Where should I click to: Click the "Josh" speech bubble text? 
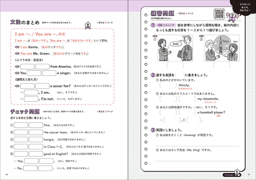[175, 44]
